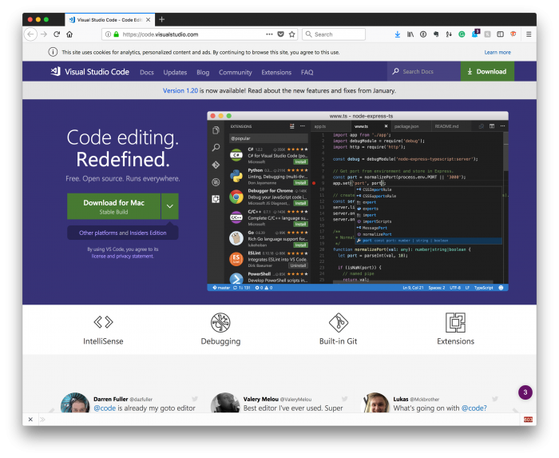
Task: Go back with the browser back arrow
Action: tap(30, 34)
